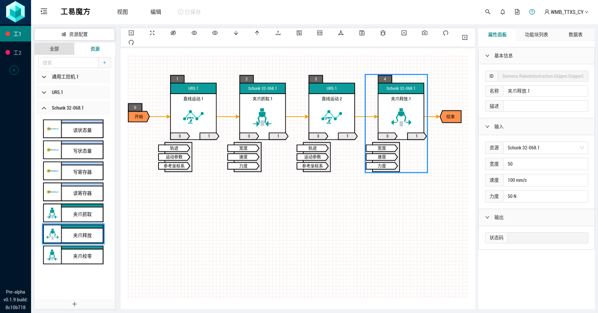Select the 夹爪抓取.1 node on the canvas

coord(262,111)
